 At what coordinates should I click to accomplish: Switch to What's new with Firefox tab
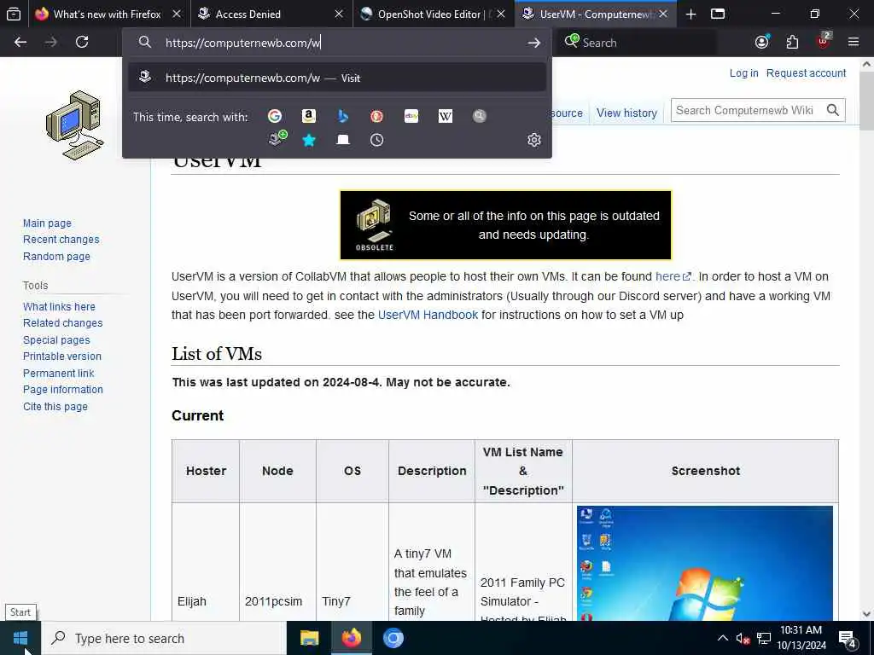click(x=107, y=14)
